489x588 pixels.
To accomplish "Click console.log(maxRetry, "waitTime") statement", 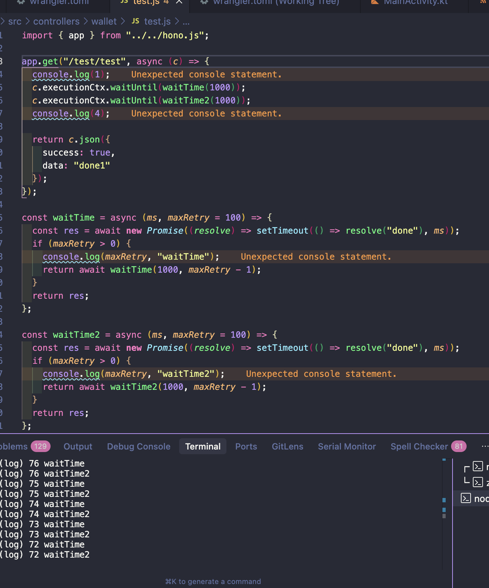I will 131,257.
